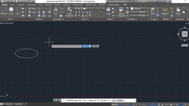This screenshot has height=106, width=189.
Task: Expand the Block panel
Action: [x=111, y=19]
